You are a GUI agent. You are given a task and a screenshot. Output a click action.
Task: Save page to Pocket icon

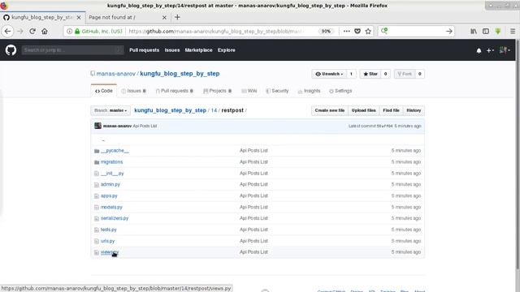pos(357,31)
